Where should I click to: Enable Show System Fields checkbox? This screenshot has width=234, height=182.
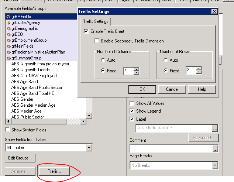tap(7, 130)
